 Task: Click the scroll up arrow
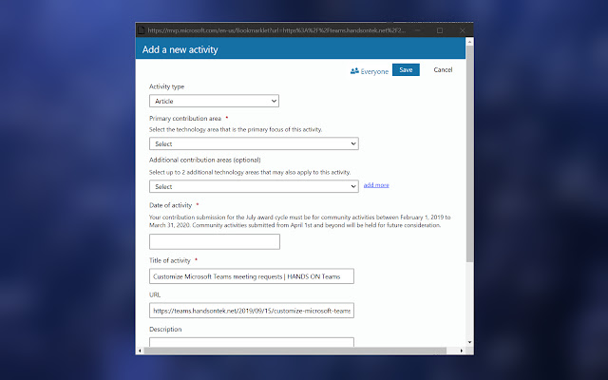pyautogui.click(x=469, y=42)
